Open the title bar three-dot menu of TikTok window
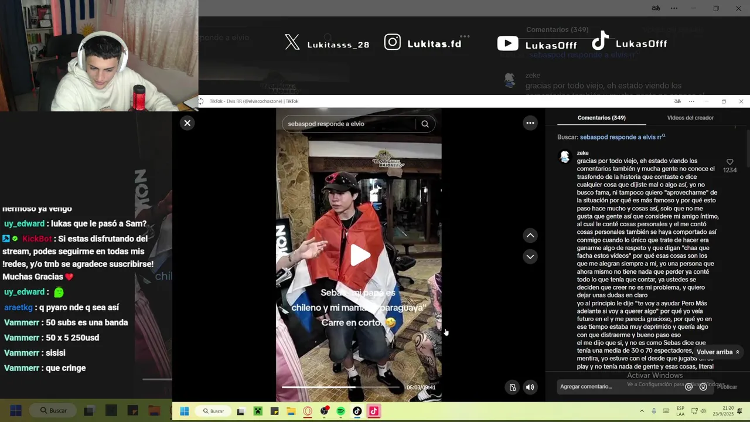 pyautogui.click(x=691, y=101)
